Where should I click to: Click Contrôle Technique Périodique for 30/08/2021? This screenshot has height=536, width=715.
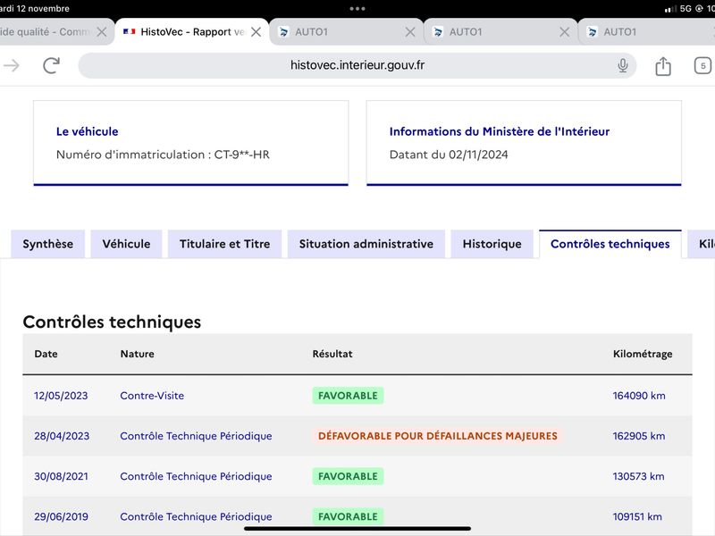pos(196,476)
